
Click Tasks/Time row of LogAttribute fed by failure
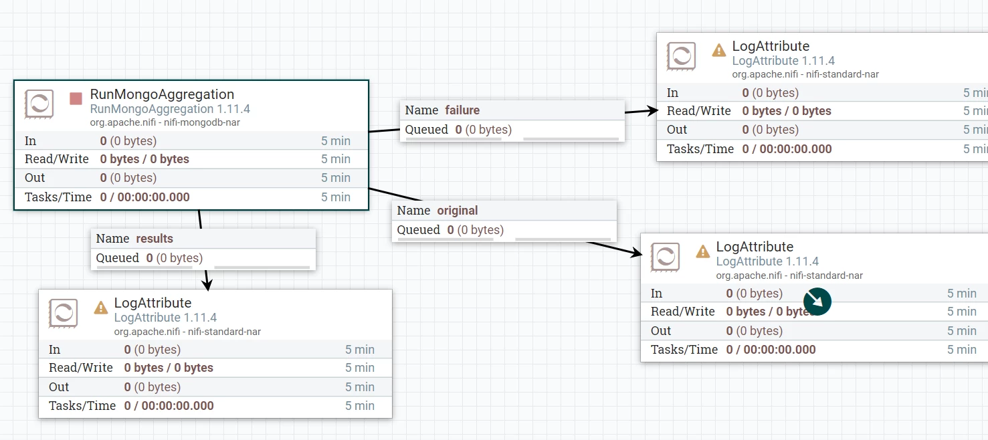pos(822,149)
